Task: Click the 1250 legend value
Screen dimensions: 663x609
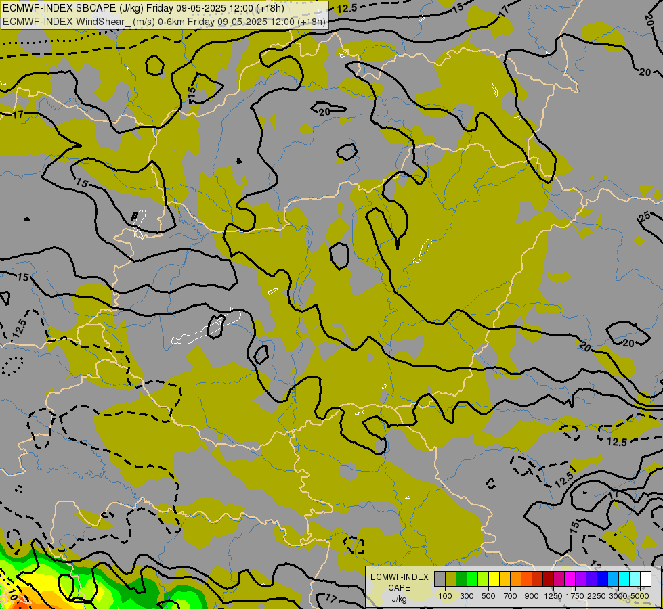Action: tap(553, 596)
